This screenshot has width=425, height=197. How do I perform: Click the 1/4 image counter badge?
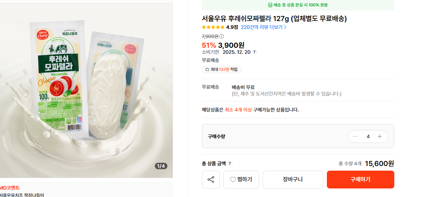(x=161, y=166)
